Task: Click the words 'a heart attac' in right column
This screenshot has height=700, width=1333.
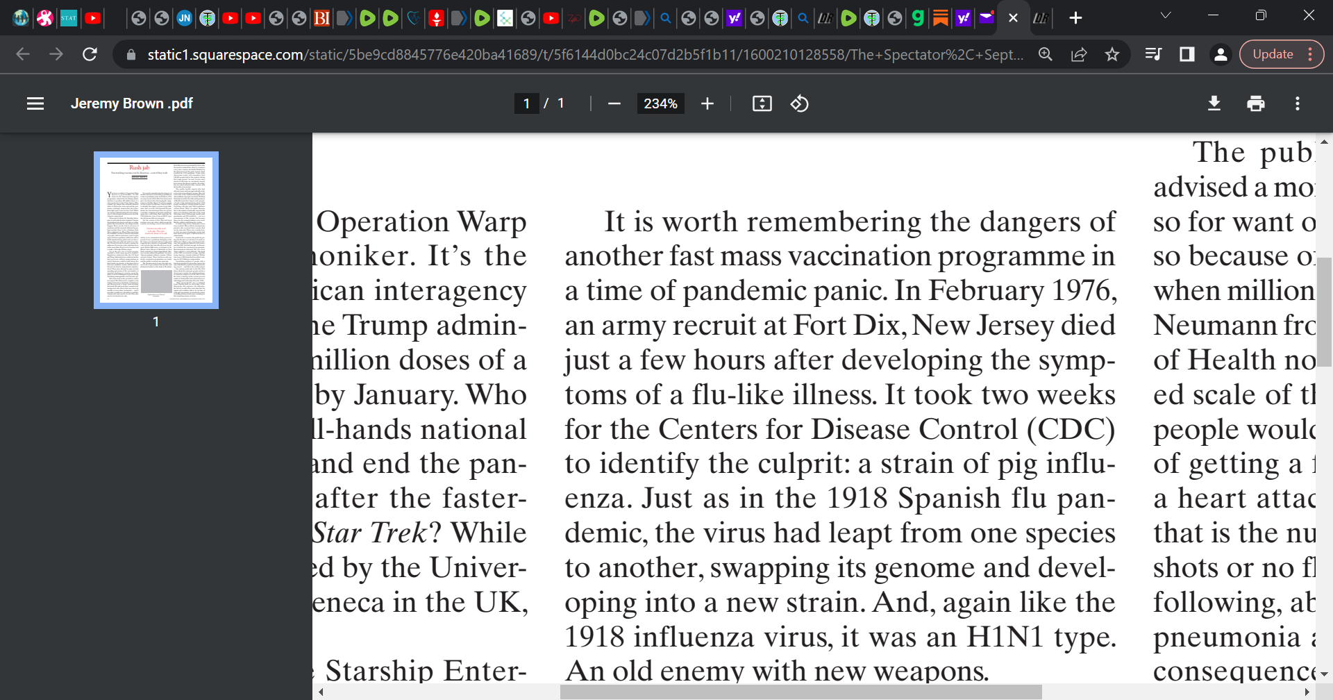Action: click(1234, 499)
